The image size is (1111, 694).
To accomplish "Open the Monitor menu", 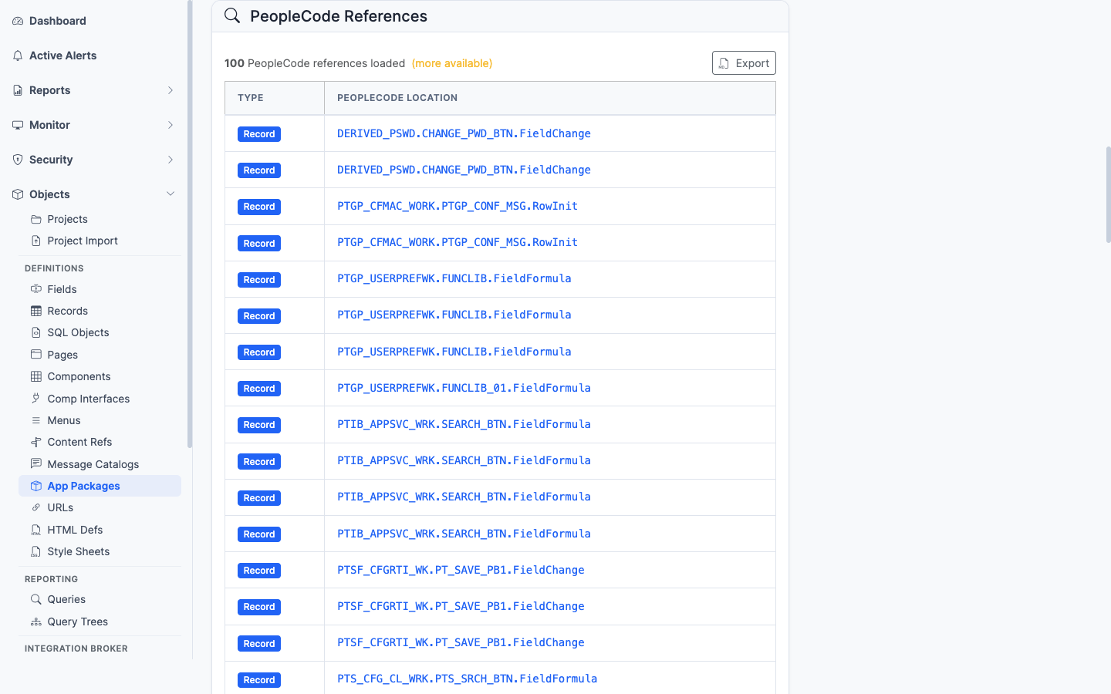I will tap(49, 125).
